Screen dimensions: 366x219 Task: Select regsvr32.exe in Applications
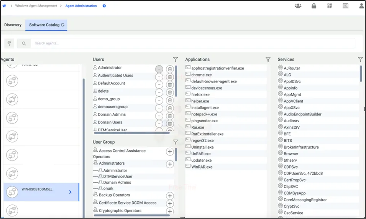pos(203,141)
